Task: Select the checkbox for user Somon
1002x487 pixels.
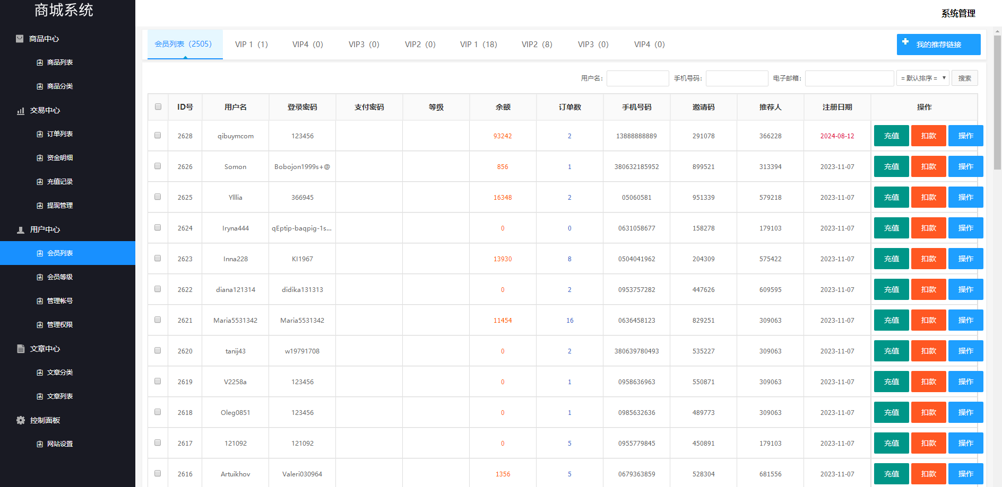Action: pos(158,166)
